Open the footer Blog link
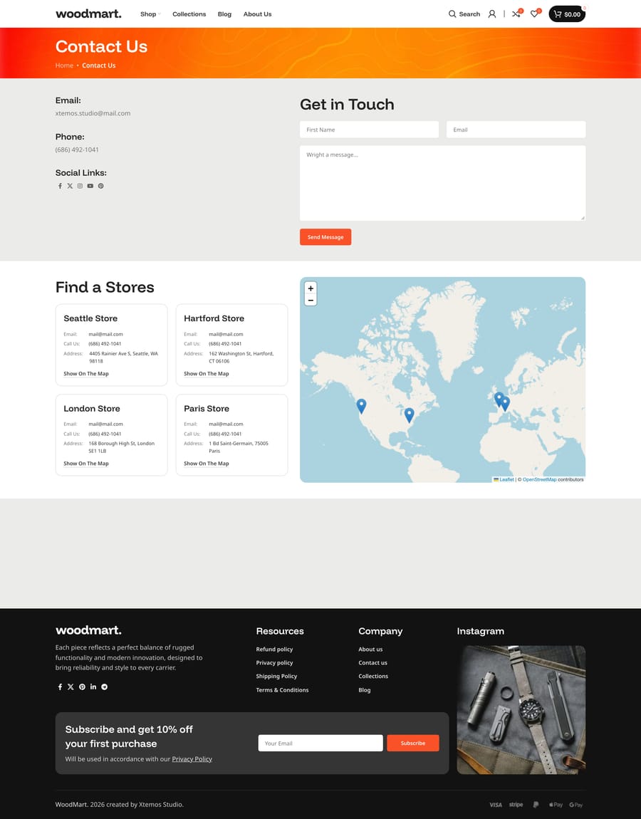Image resolution: width=641 pixels, height=819 pixels. point(365,690)
